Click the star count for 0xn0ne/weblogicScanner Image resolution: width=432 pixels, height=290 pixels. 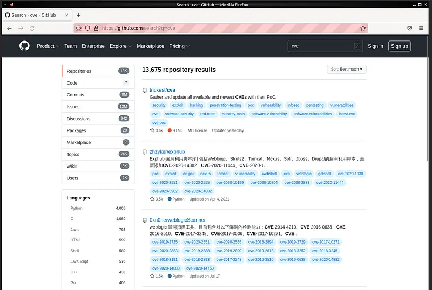156,276
